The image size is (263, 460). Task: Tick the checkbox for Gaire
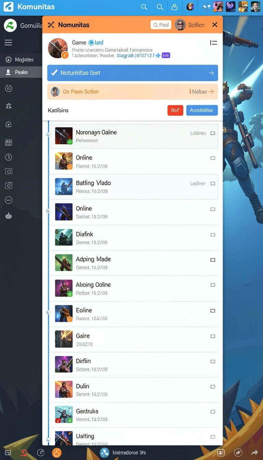click(x=213, y=336)
